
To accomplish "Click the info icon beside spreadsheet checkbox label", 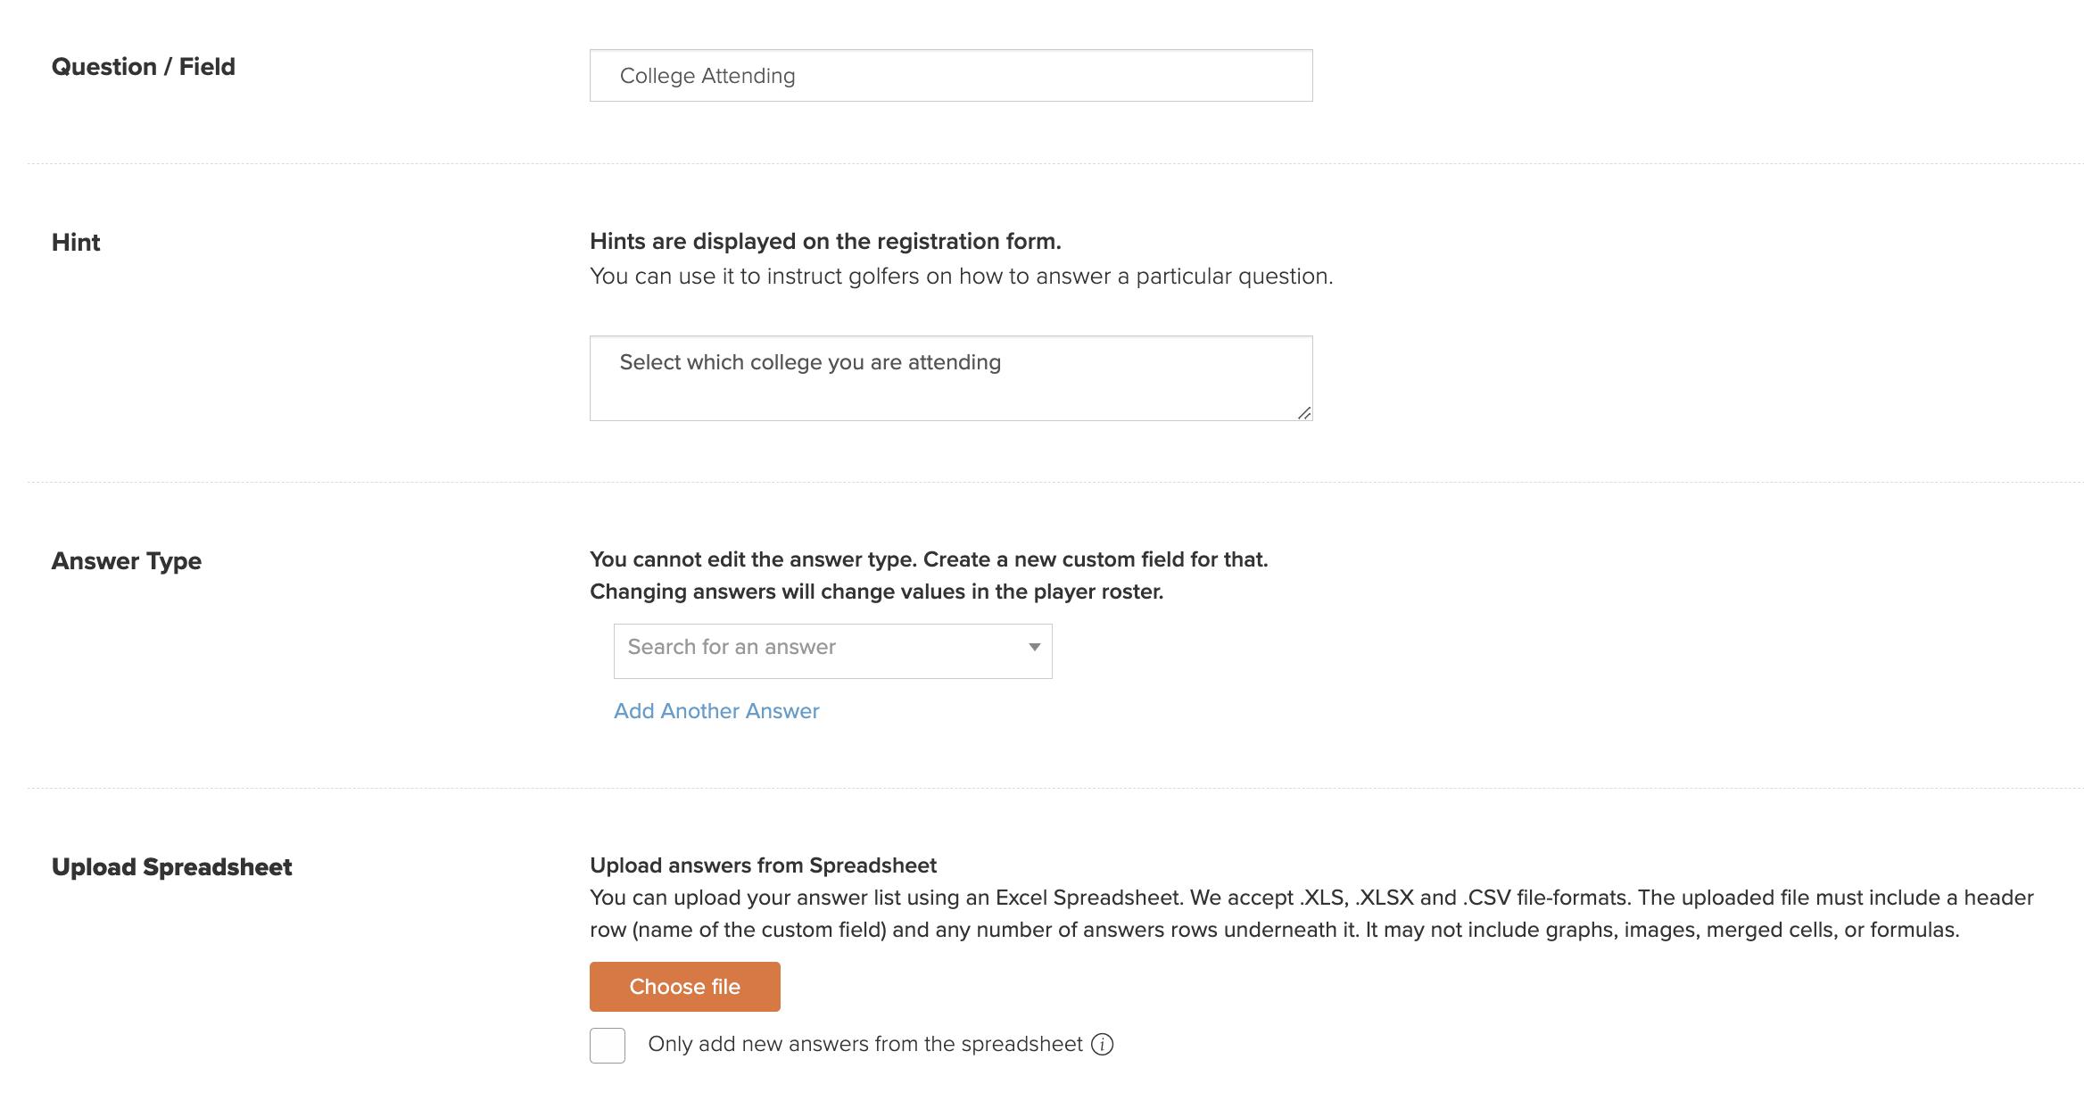I will tap(1103, 1044).
